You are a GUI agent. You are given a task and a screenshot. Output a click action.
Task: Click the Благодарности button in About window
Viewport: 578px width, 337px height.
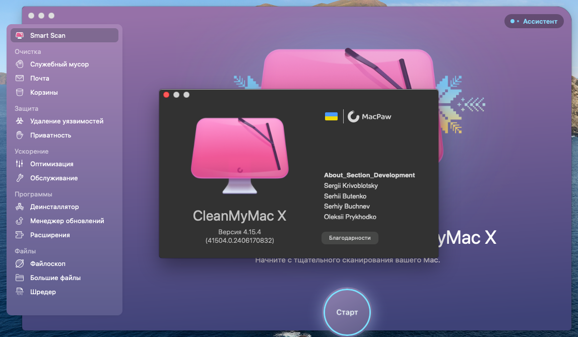point(350,238)
